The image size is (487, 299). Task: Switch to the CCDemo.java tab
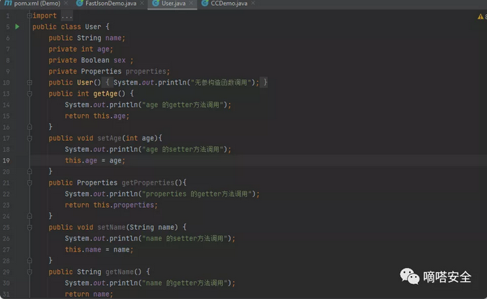click(229, 4)
